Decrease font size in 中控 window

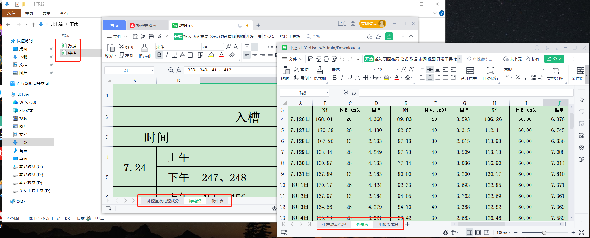[412, 69]
